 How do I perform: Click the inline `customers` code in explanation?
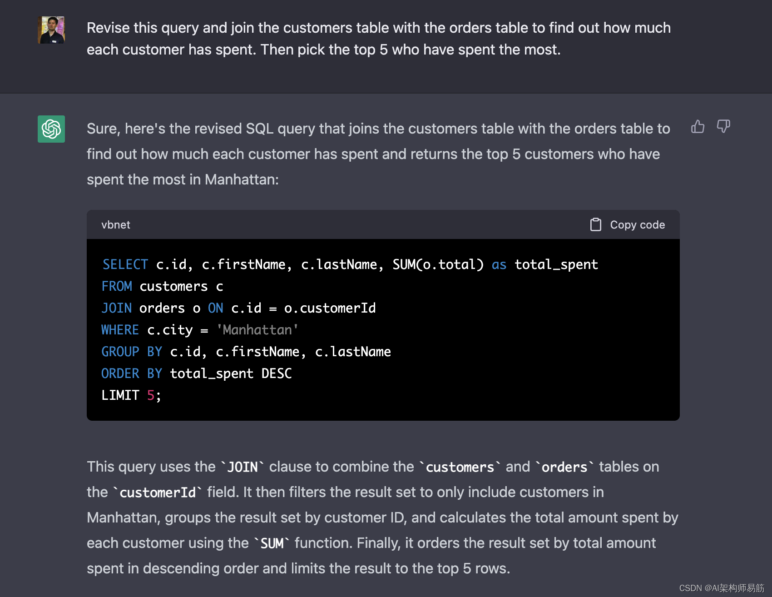[x=460, y=467]
